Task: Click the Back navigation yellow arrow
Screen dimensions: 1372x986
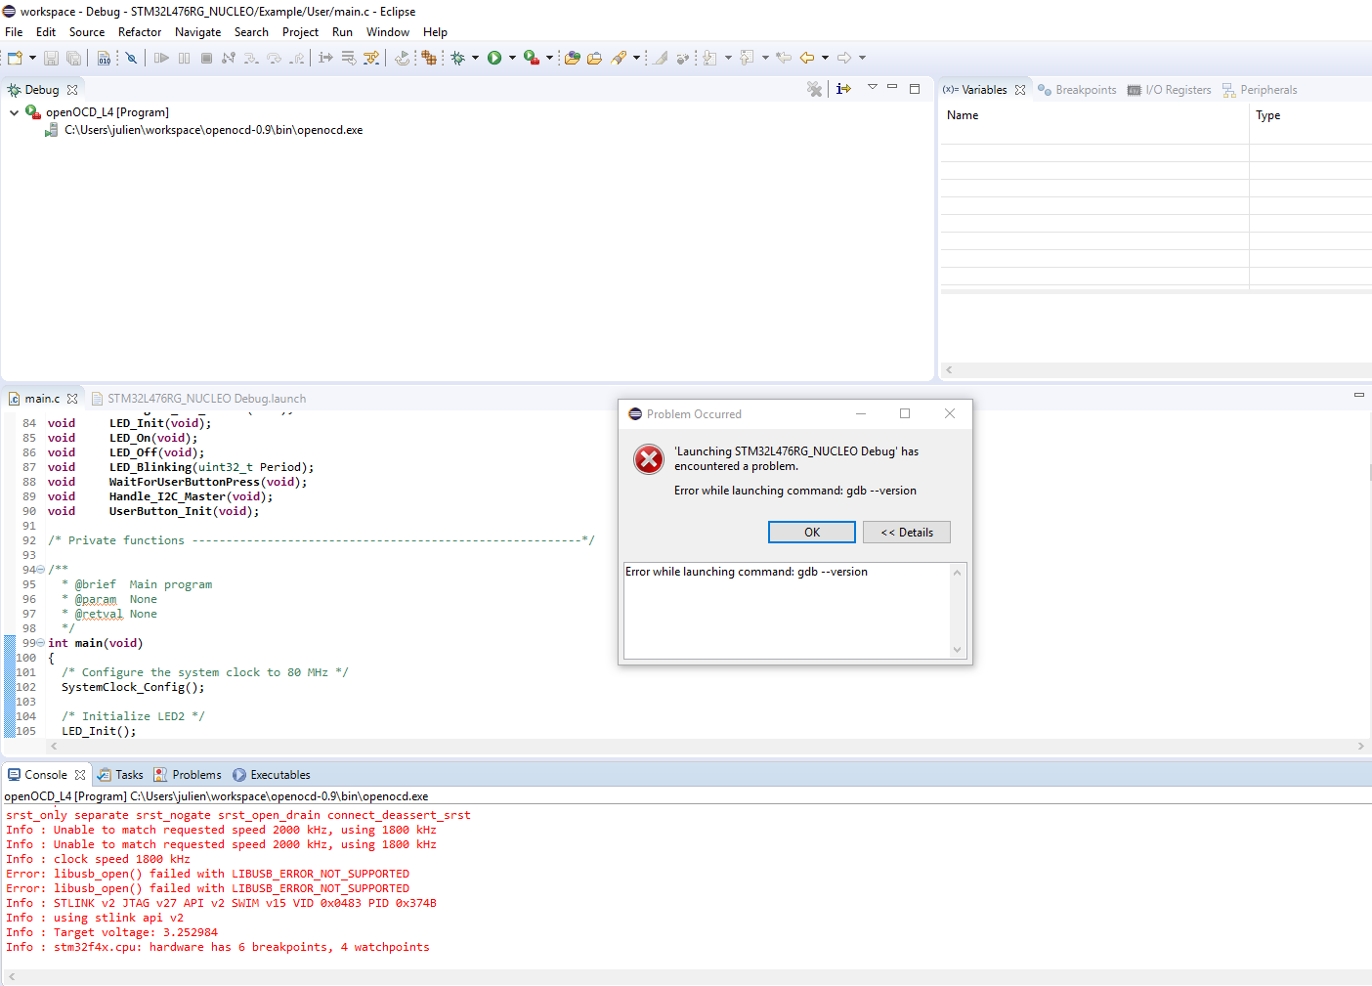Action: pos(807,58)
